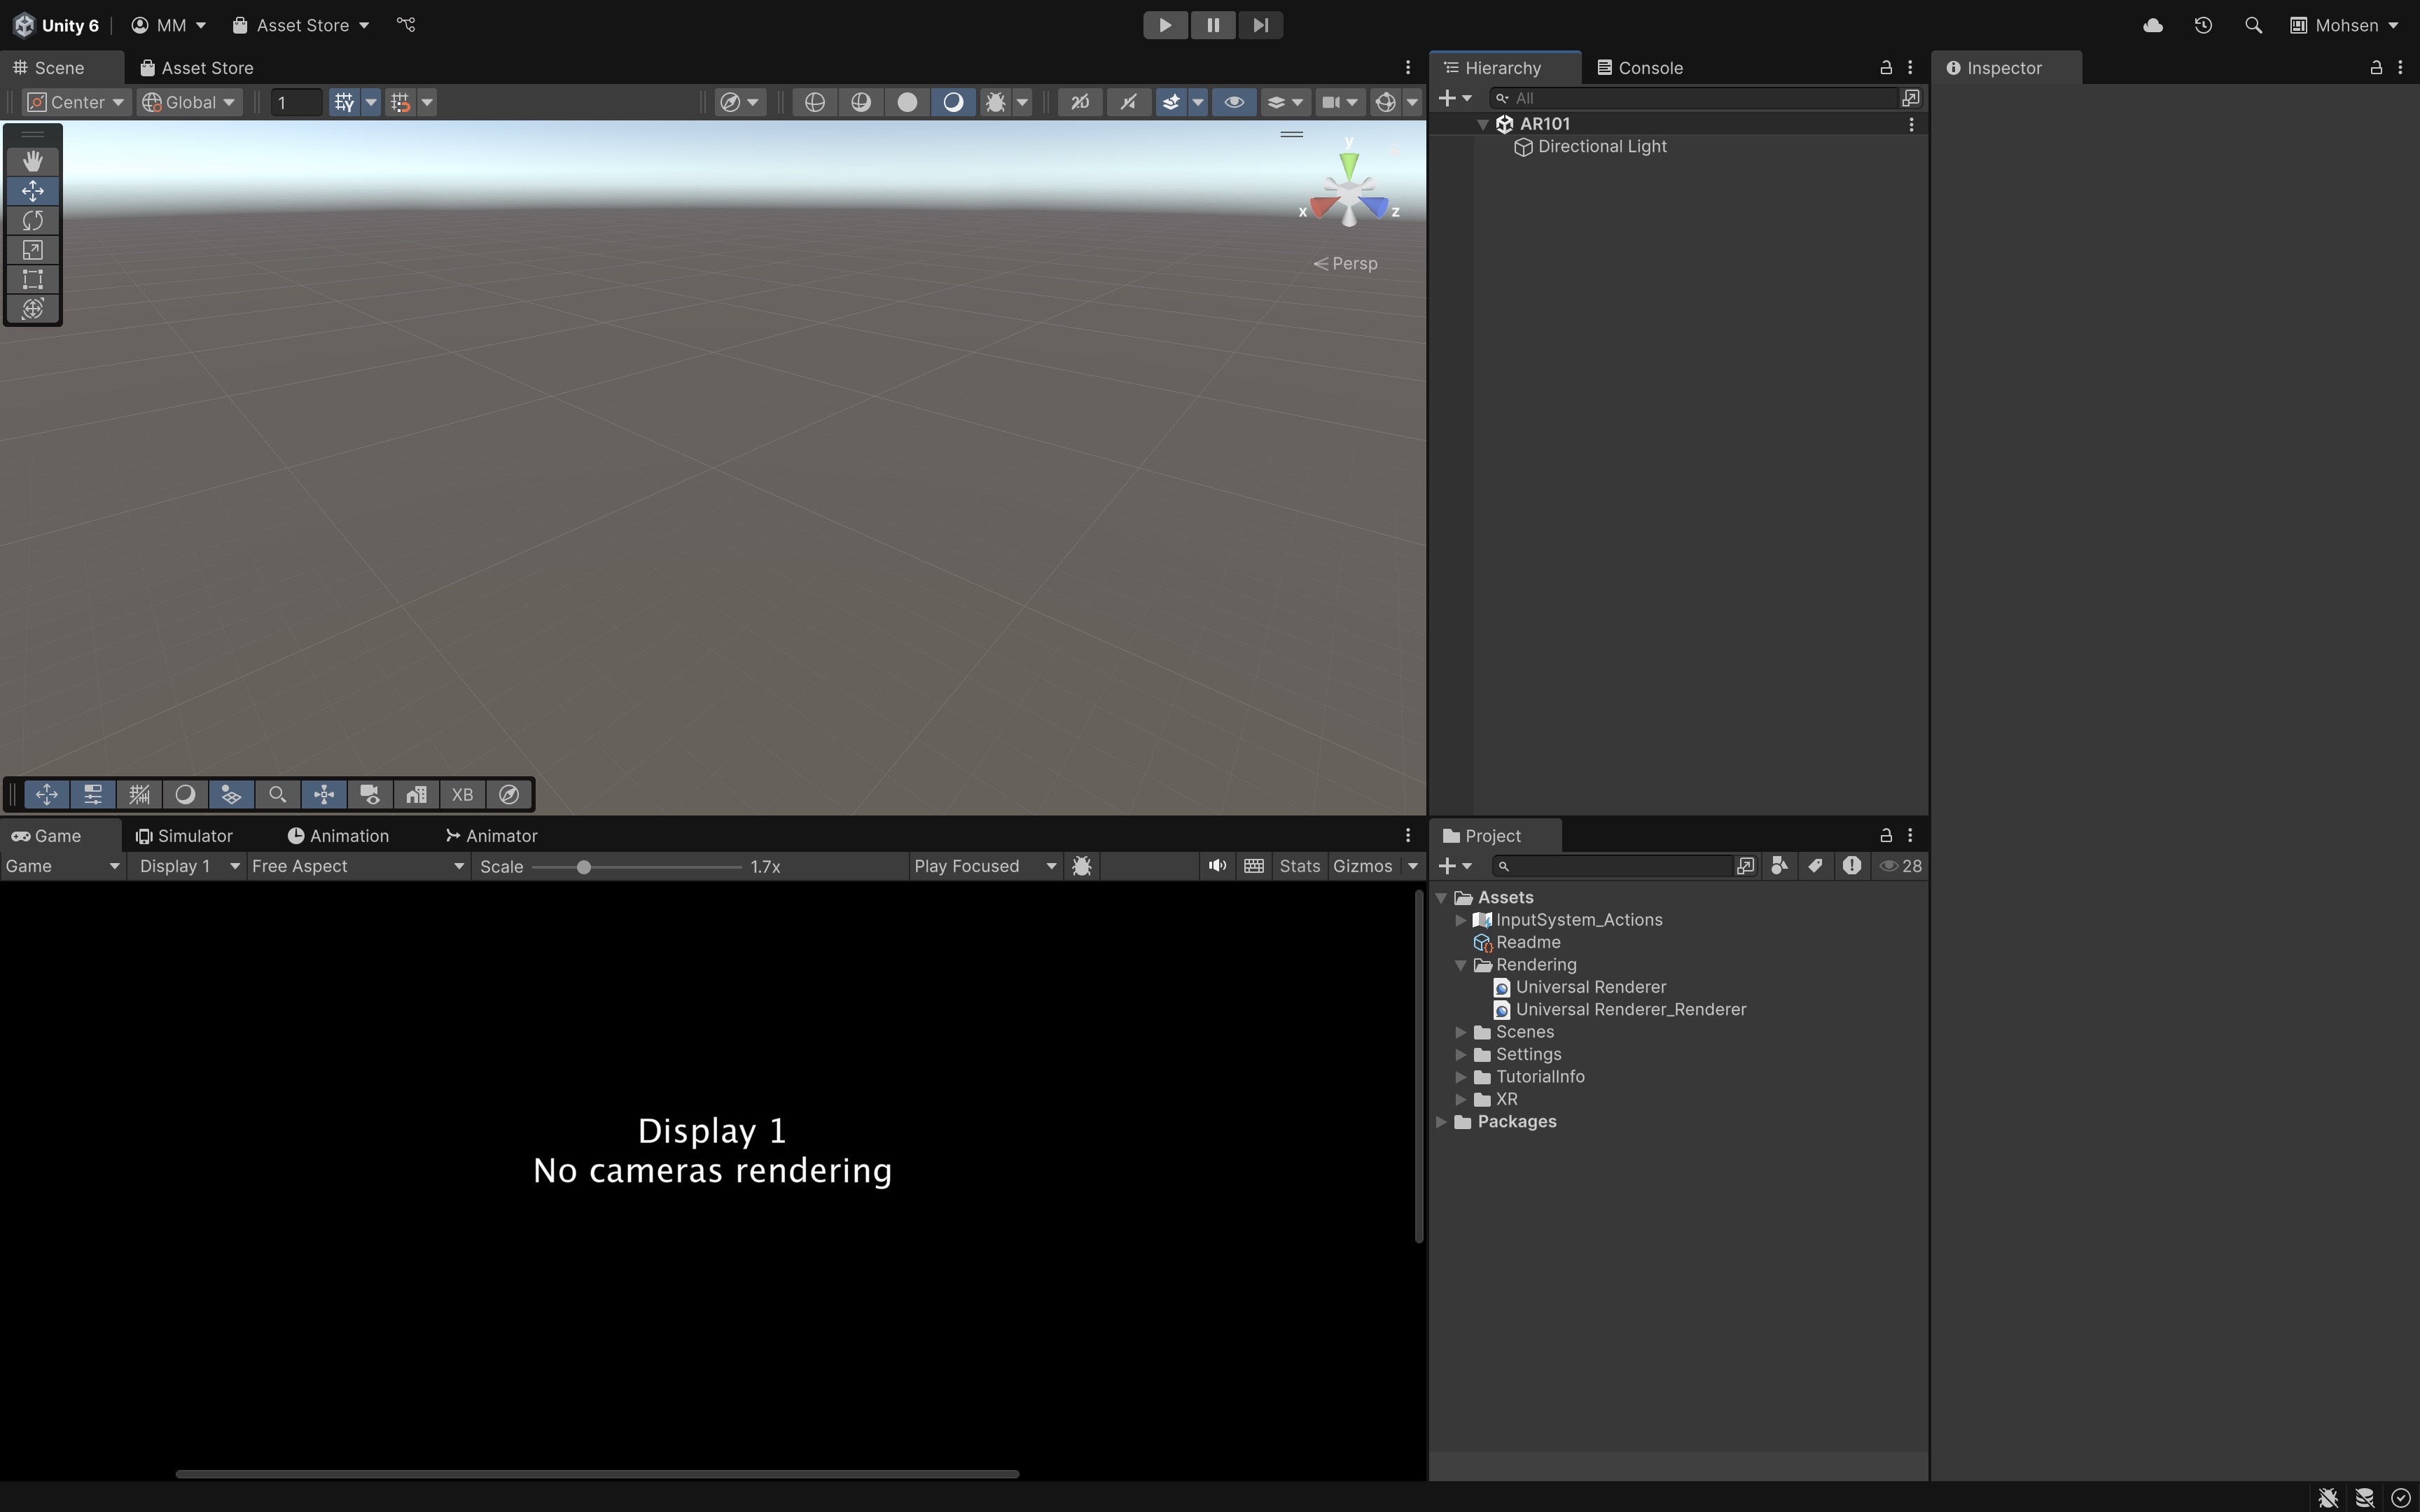The image size is (2420, 1512).
Task: Select the Rotate tool
Action: click(32, 220)
